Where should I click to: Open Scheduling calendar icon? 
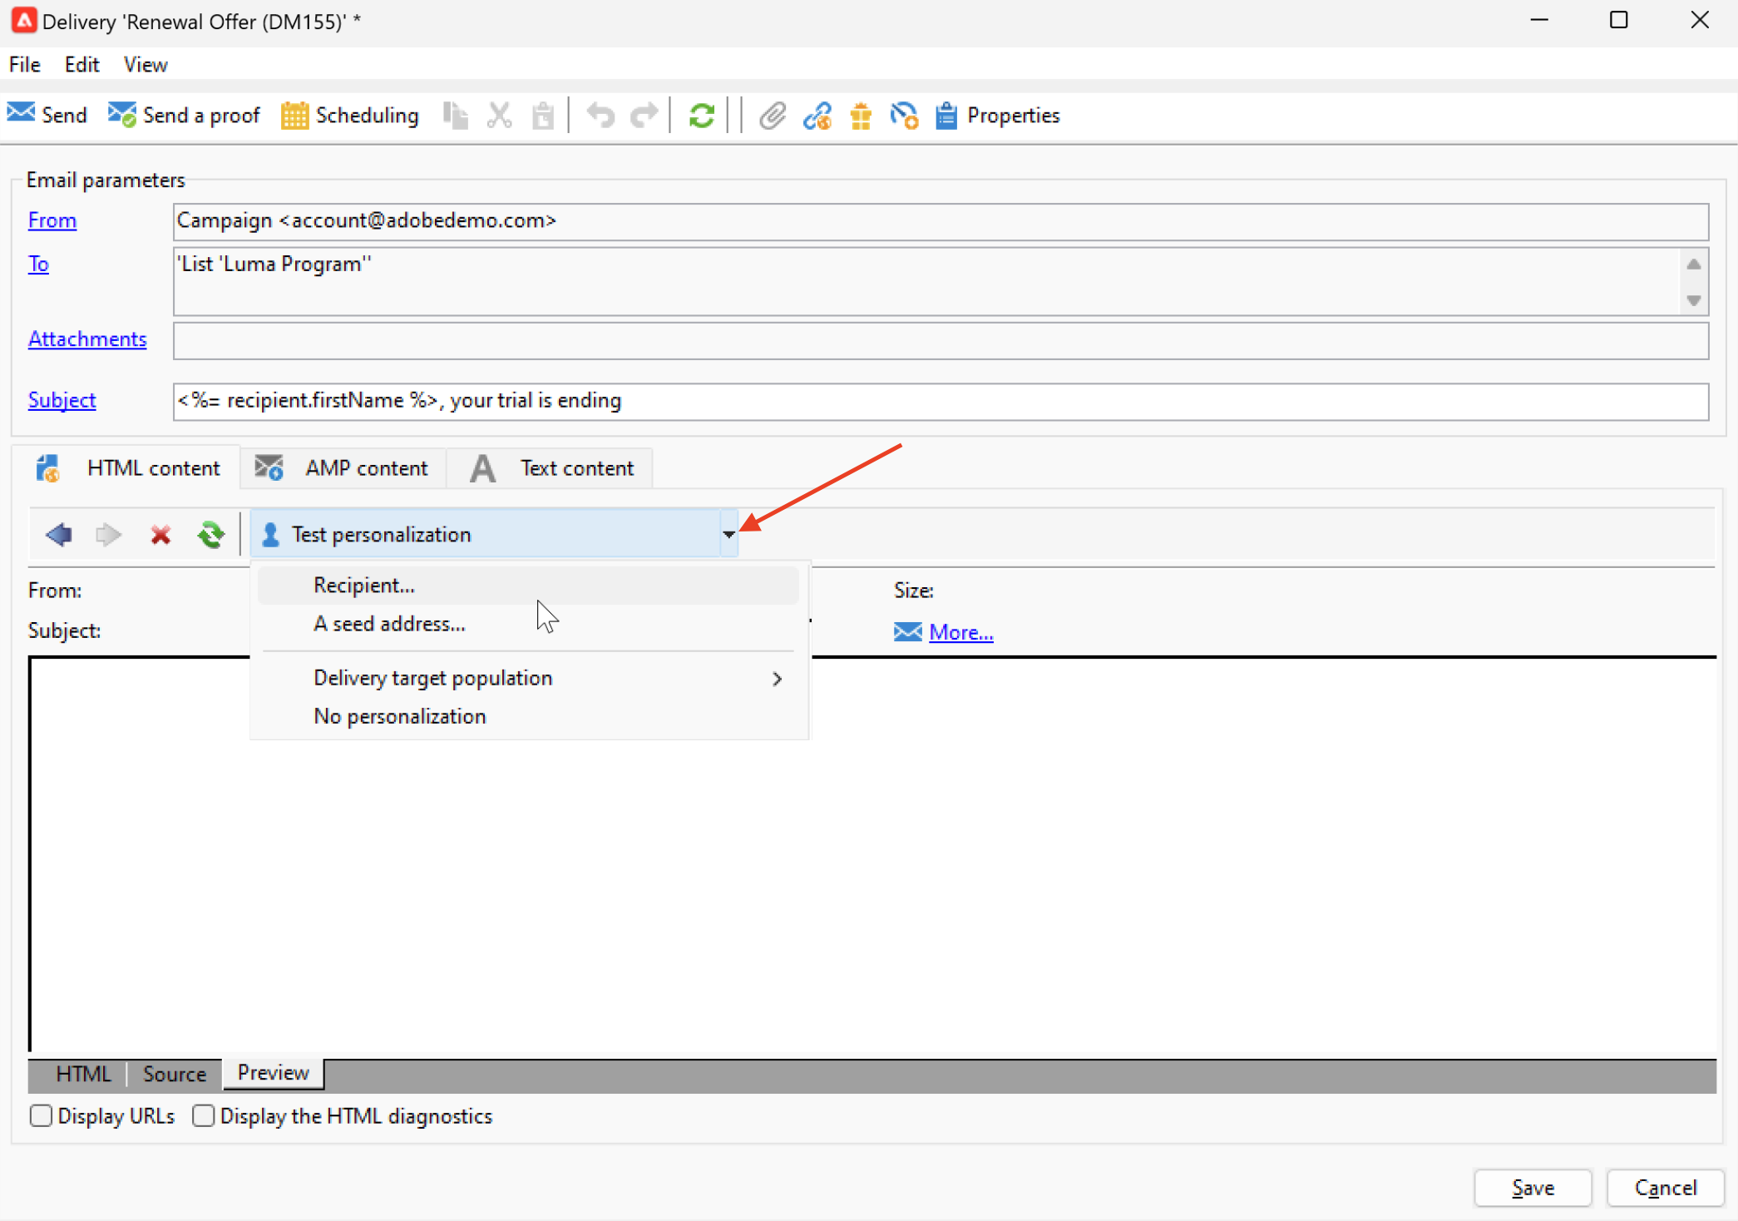(x=294, y=116)
